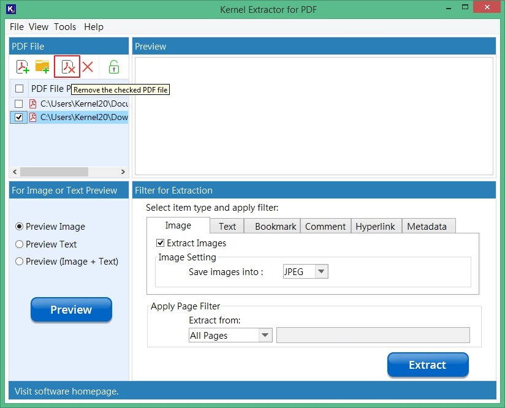
Task: Click the Add PDF file icon
Action: (x=23, y=67)
